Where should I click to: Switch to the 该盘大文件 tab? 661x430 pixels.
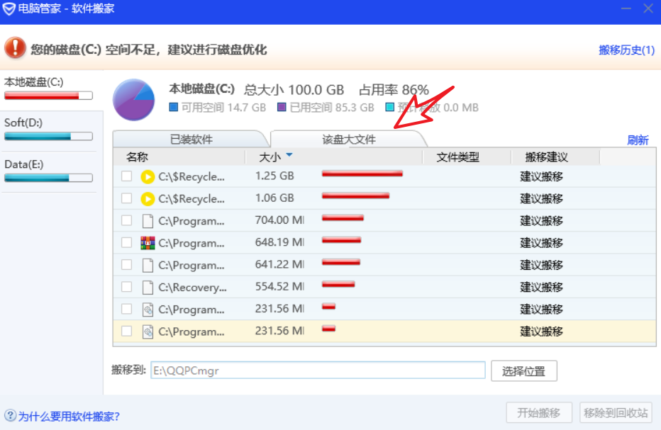(349, 140)
